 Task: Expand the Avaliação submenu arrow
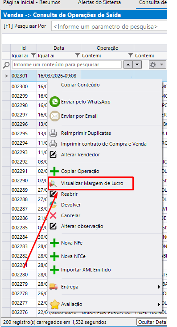click(x=159, y=304)
